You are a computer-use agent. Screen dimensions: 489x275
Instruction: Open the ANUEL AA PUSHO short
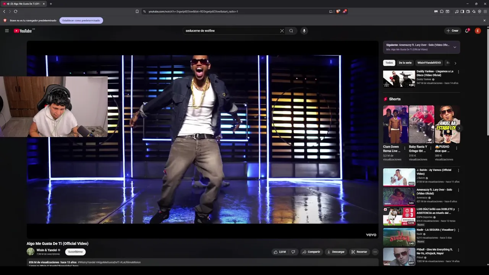447,124
